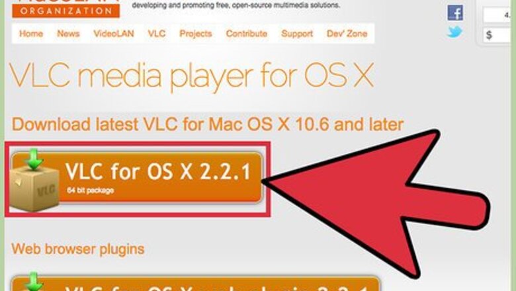Select the Support menu item
This screenshot has width=516, height=291.
point(297,34)
